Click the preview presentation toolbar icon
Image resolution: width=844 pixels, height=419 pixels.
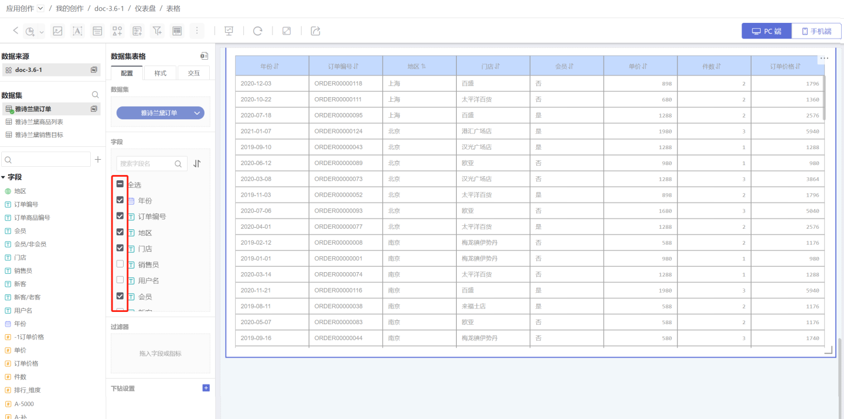pos(229,31)
